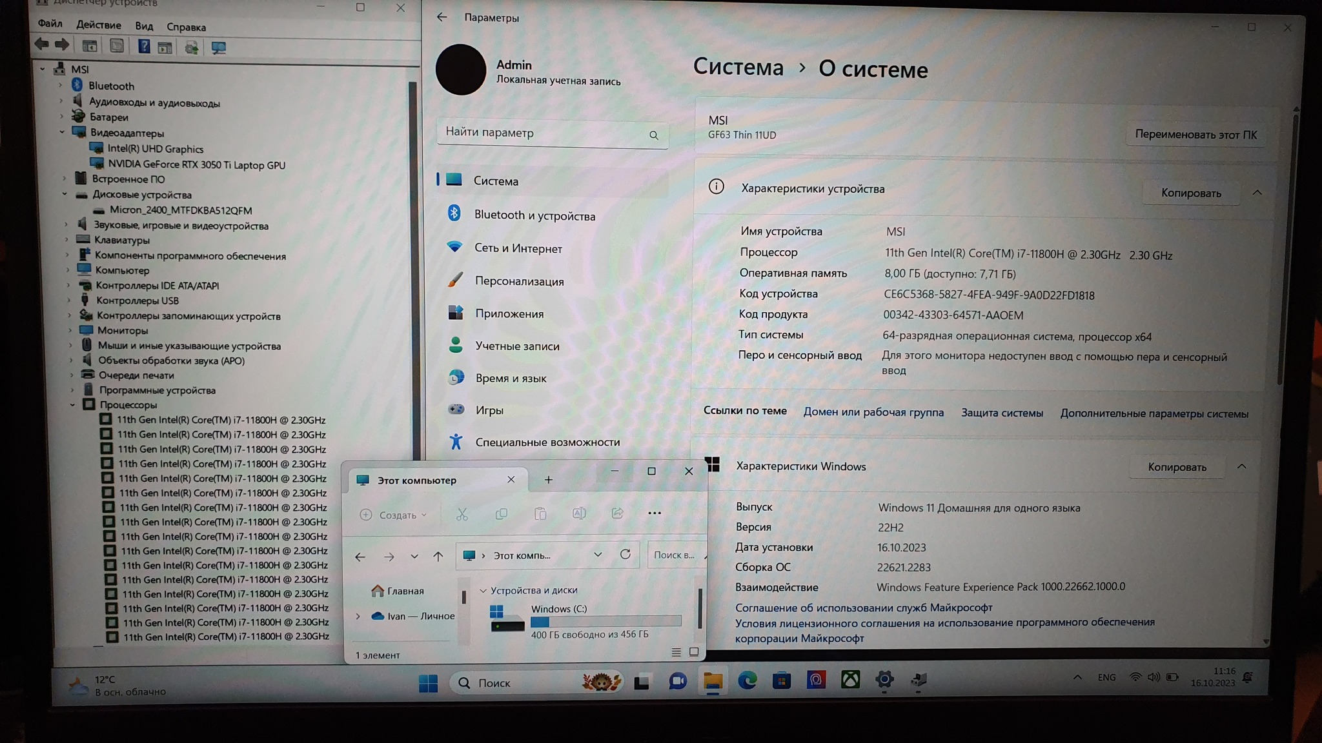Click Переименовать этот ПК button
Viewport: 1322px width, 743px height.
[x=1195, y=135]
